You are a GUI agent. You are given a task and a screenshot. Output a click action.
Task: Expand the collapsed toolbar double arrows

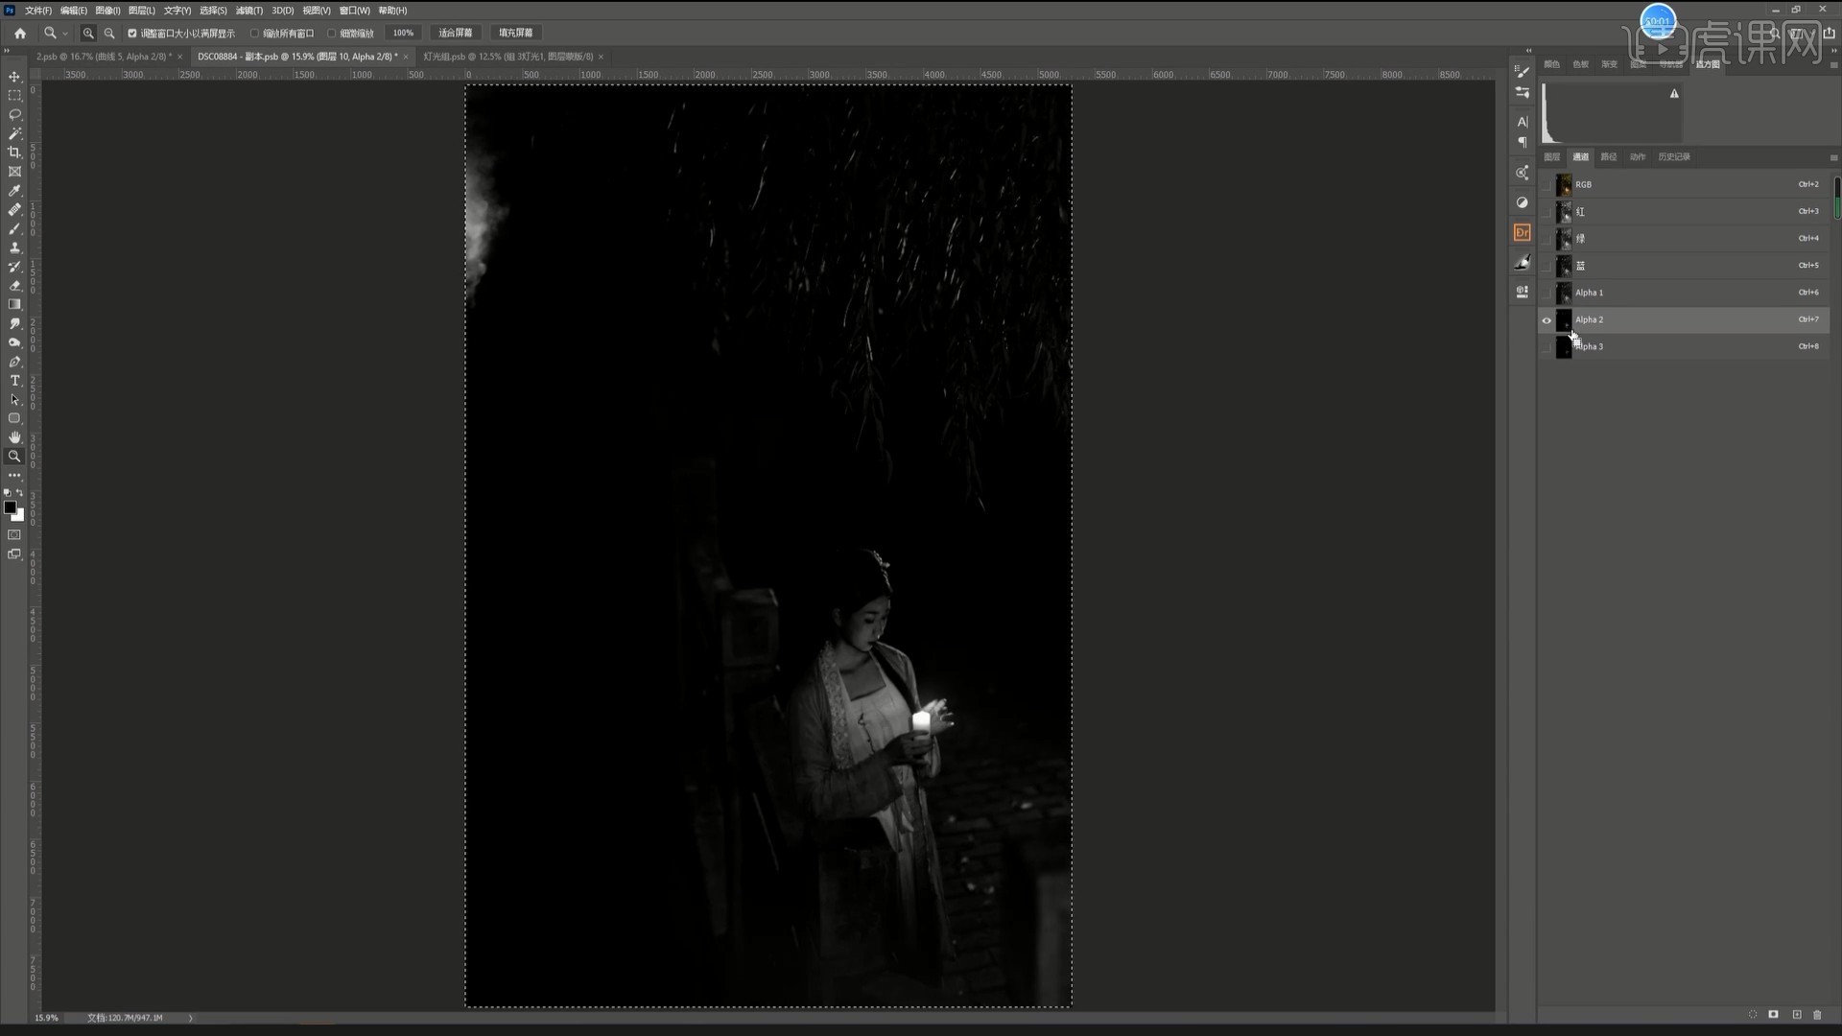(x=8, y=52)
